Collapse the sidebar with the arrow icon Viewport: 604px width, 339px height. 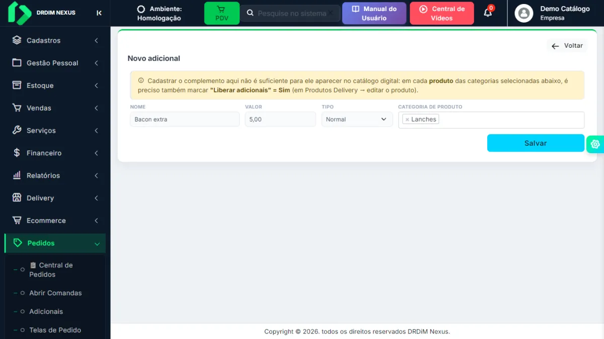tap(99, 13)
